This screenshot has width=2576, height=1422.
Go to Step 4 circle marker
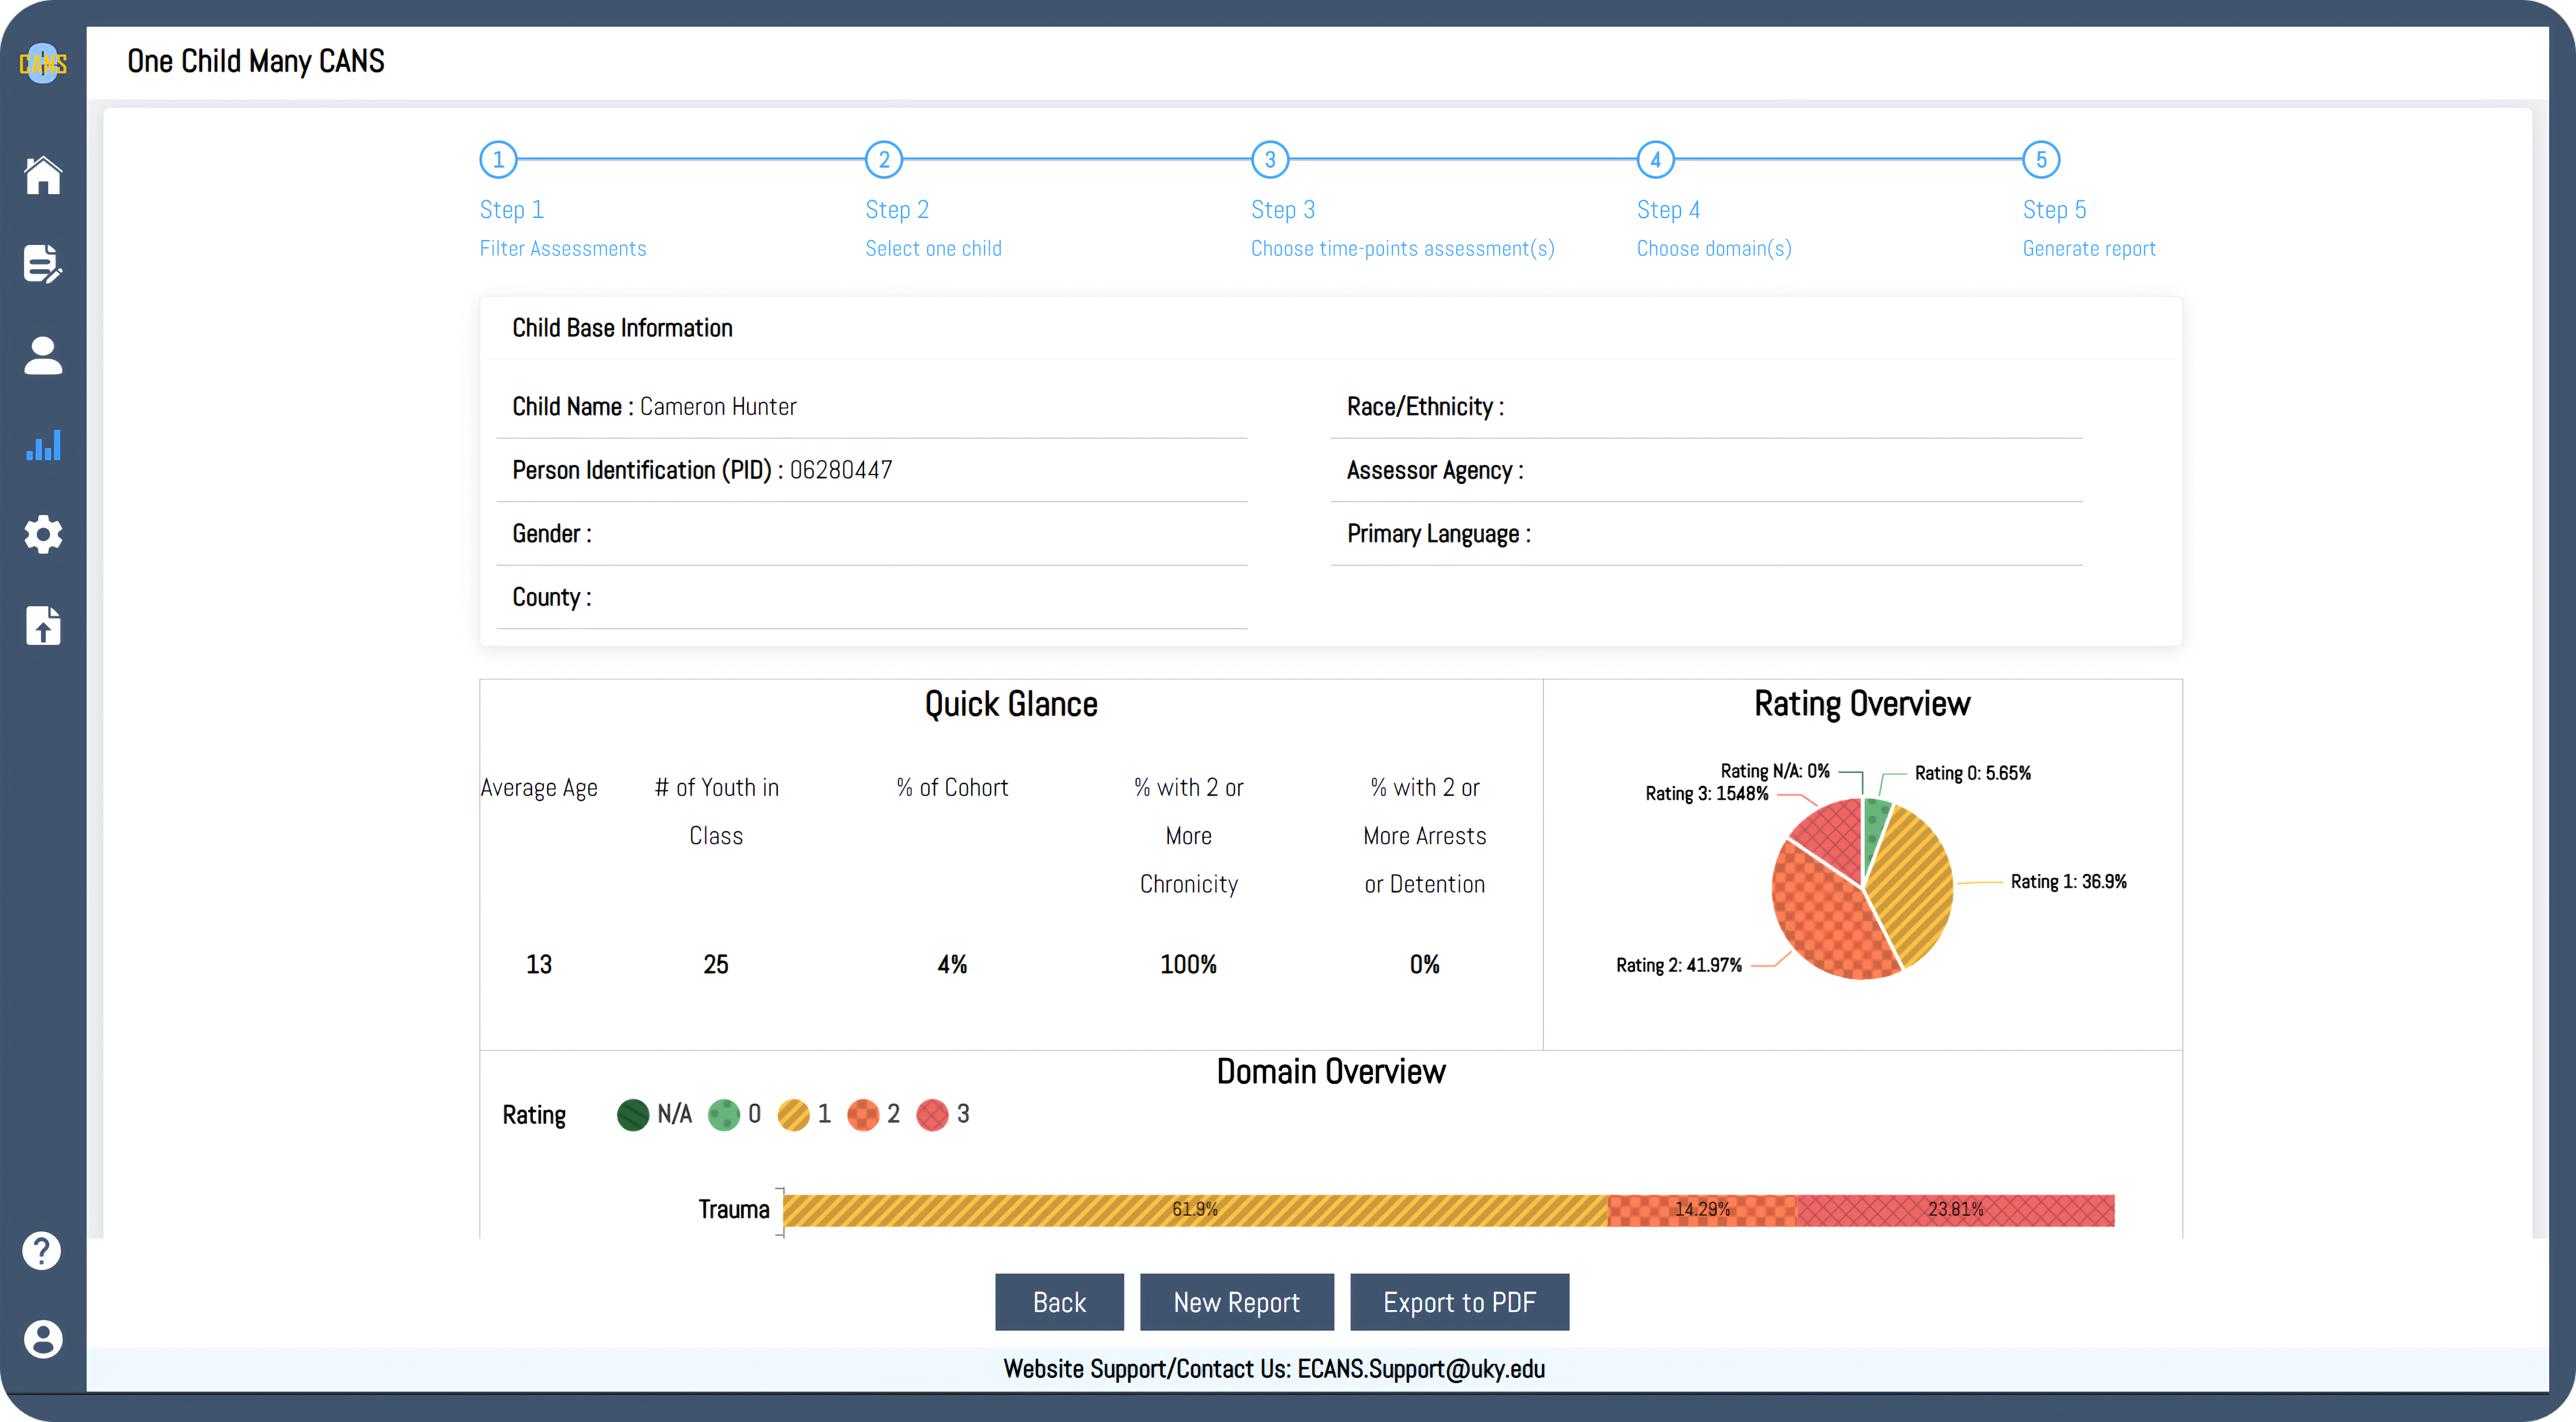pyautogui.click(x=1656, y=159)
